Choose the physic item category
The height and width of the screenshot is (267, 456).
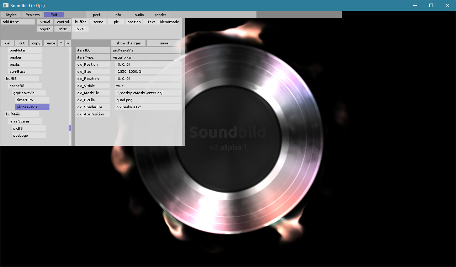pos(45,29)
